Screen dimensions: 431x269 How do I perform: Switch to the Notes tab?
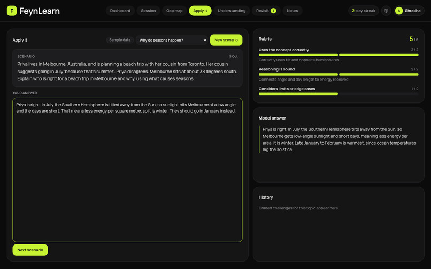point(292,11)
